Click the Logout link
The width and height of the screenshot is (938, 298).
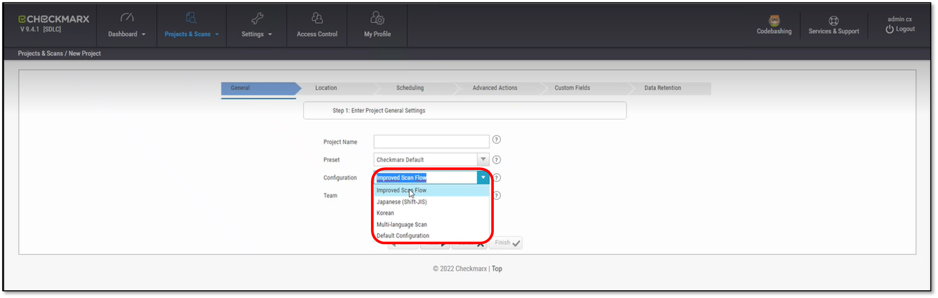pyautogui.click(x=905, y=29)
